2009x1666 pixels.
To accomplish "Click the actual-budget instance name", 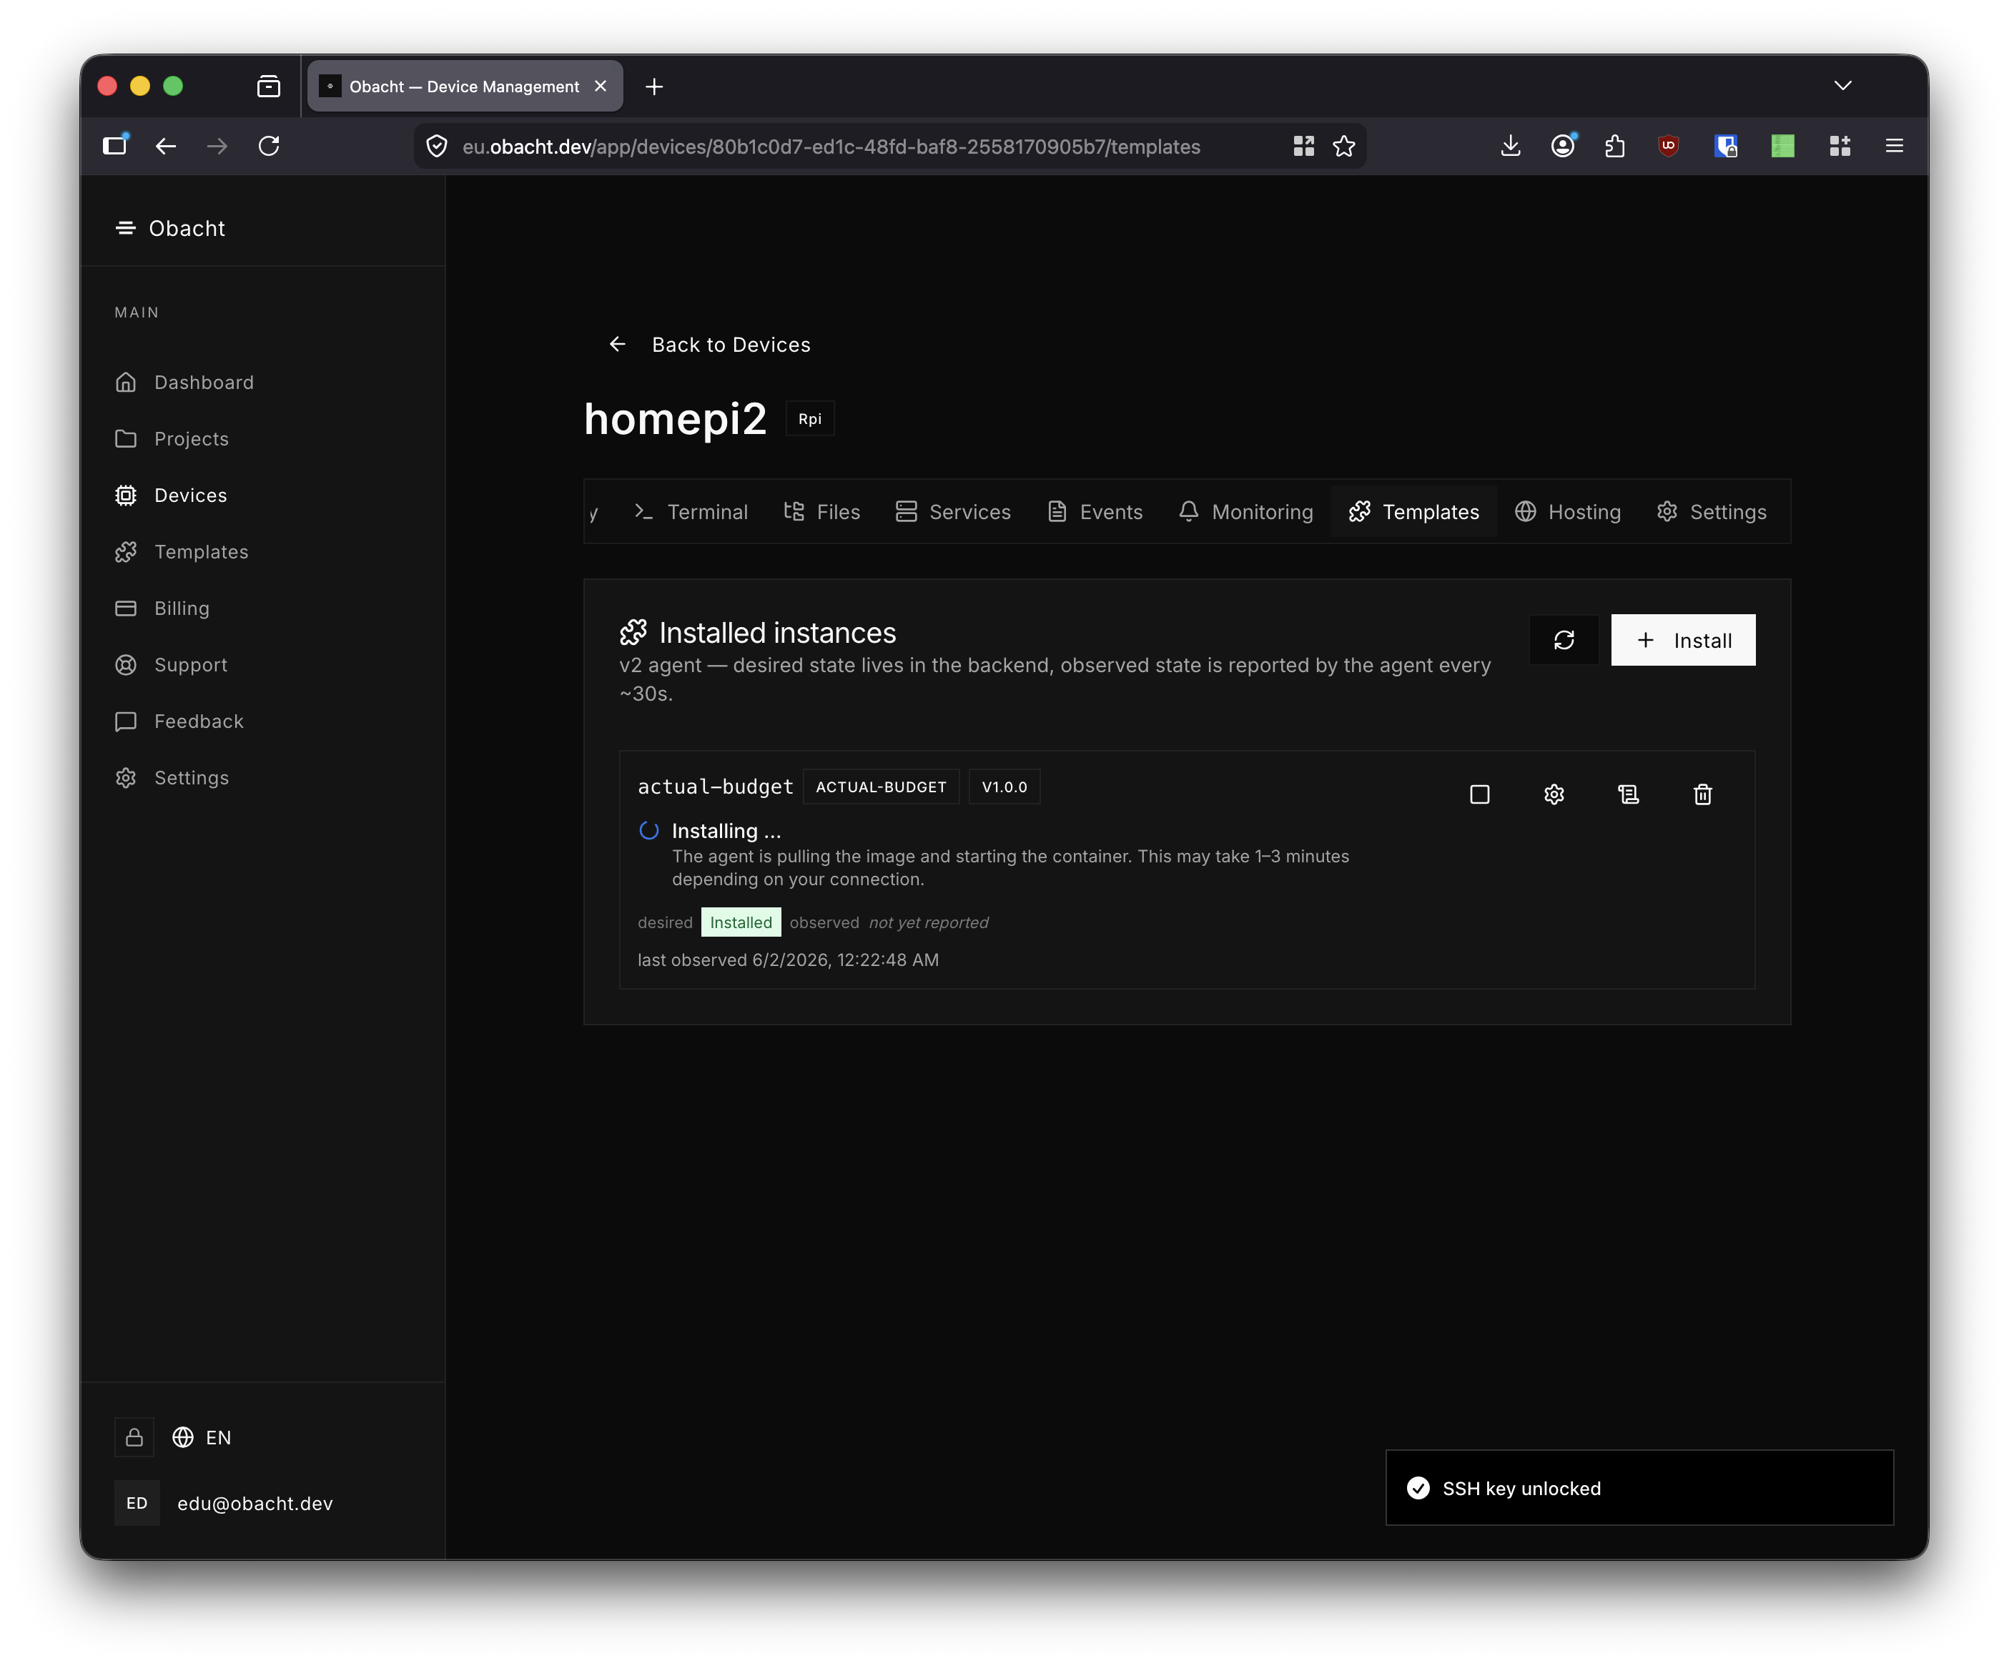I will (715, 787).
